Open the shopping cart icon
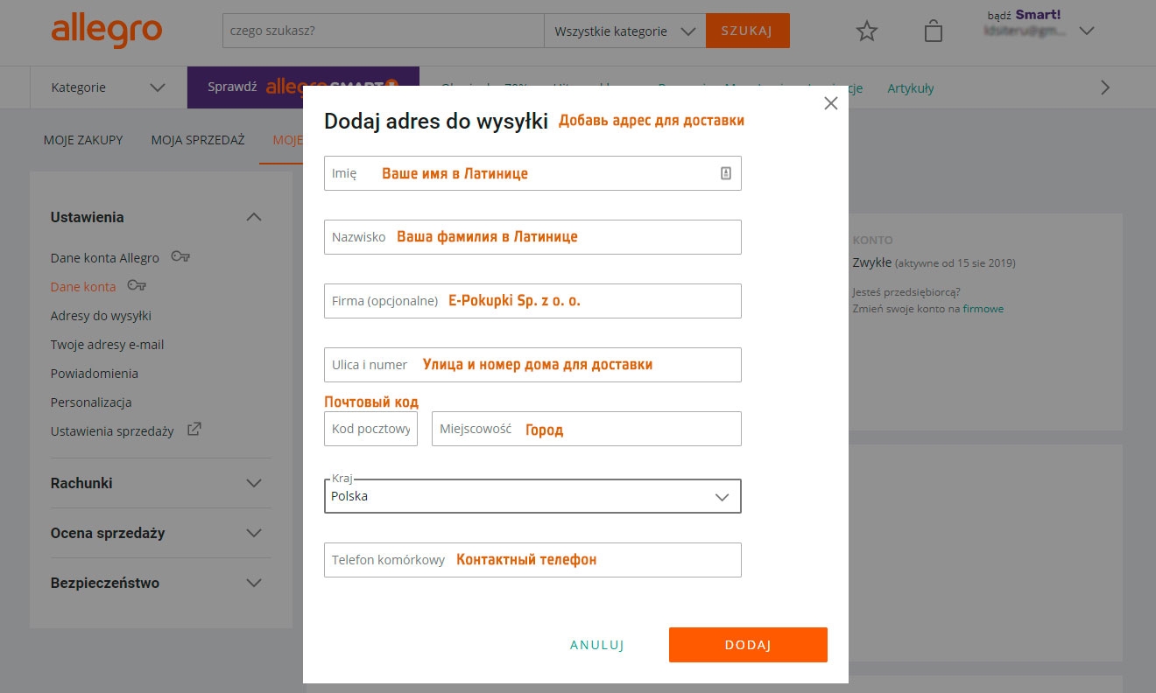1156x693 pixels. pos(933,31)
